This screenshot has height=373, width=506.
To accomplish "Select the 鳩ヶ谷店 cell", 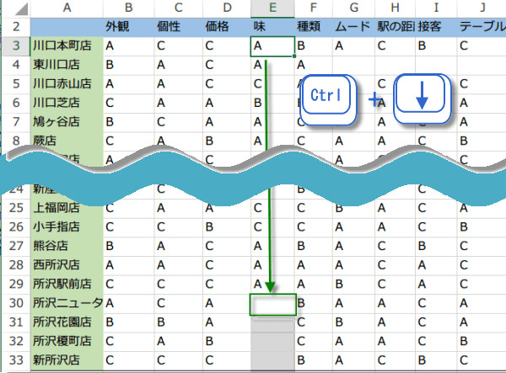I will click(x=67, y=121).
